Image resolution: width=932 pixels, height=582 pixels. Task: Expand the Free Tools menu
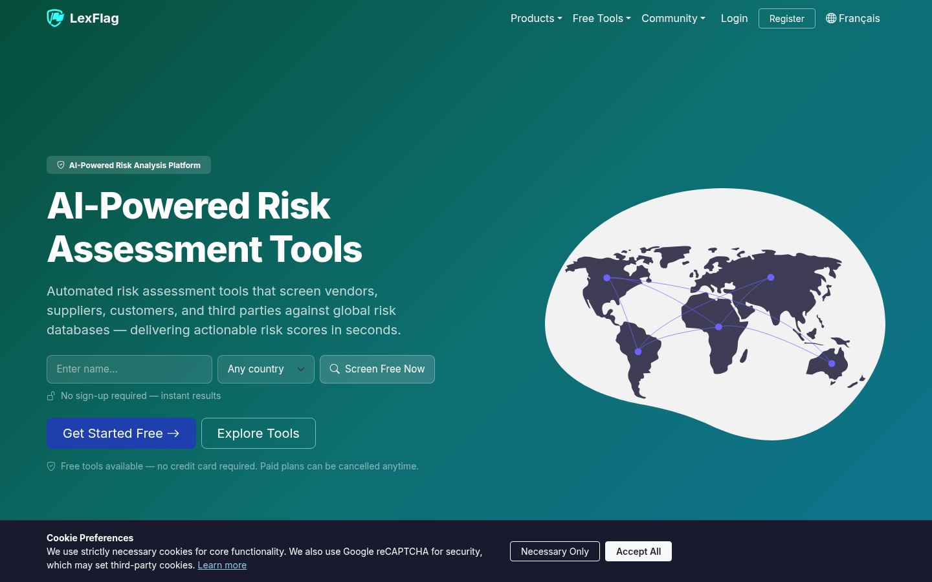pyautogui.click(x=601, y=18)
